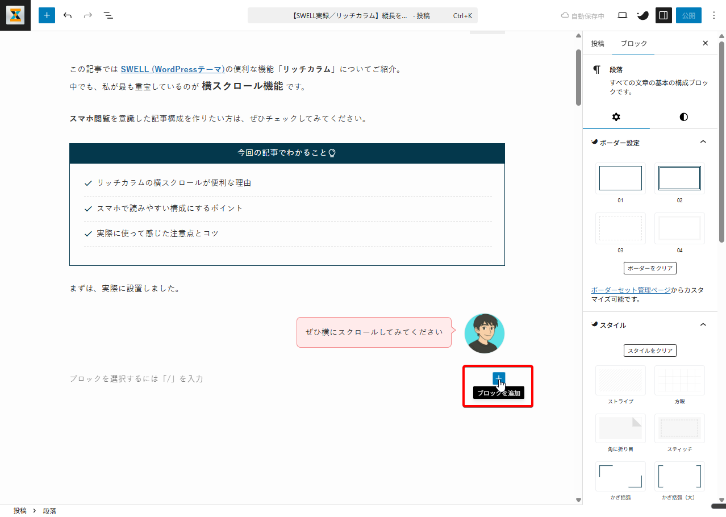The width and height of the screenshot is (726, 517).
Task: Click the WordPress site logo icon
Action: point(15,15)
